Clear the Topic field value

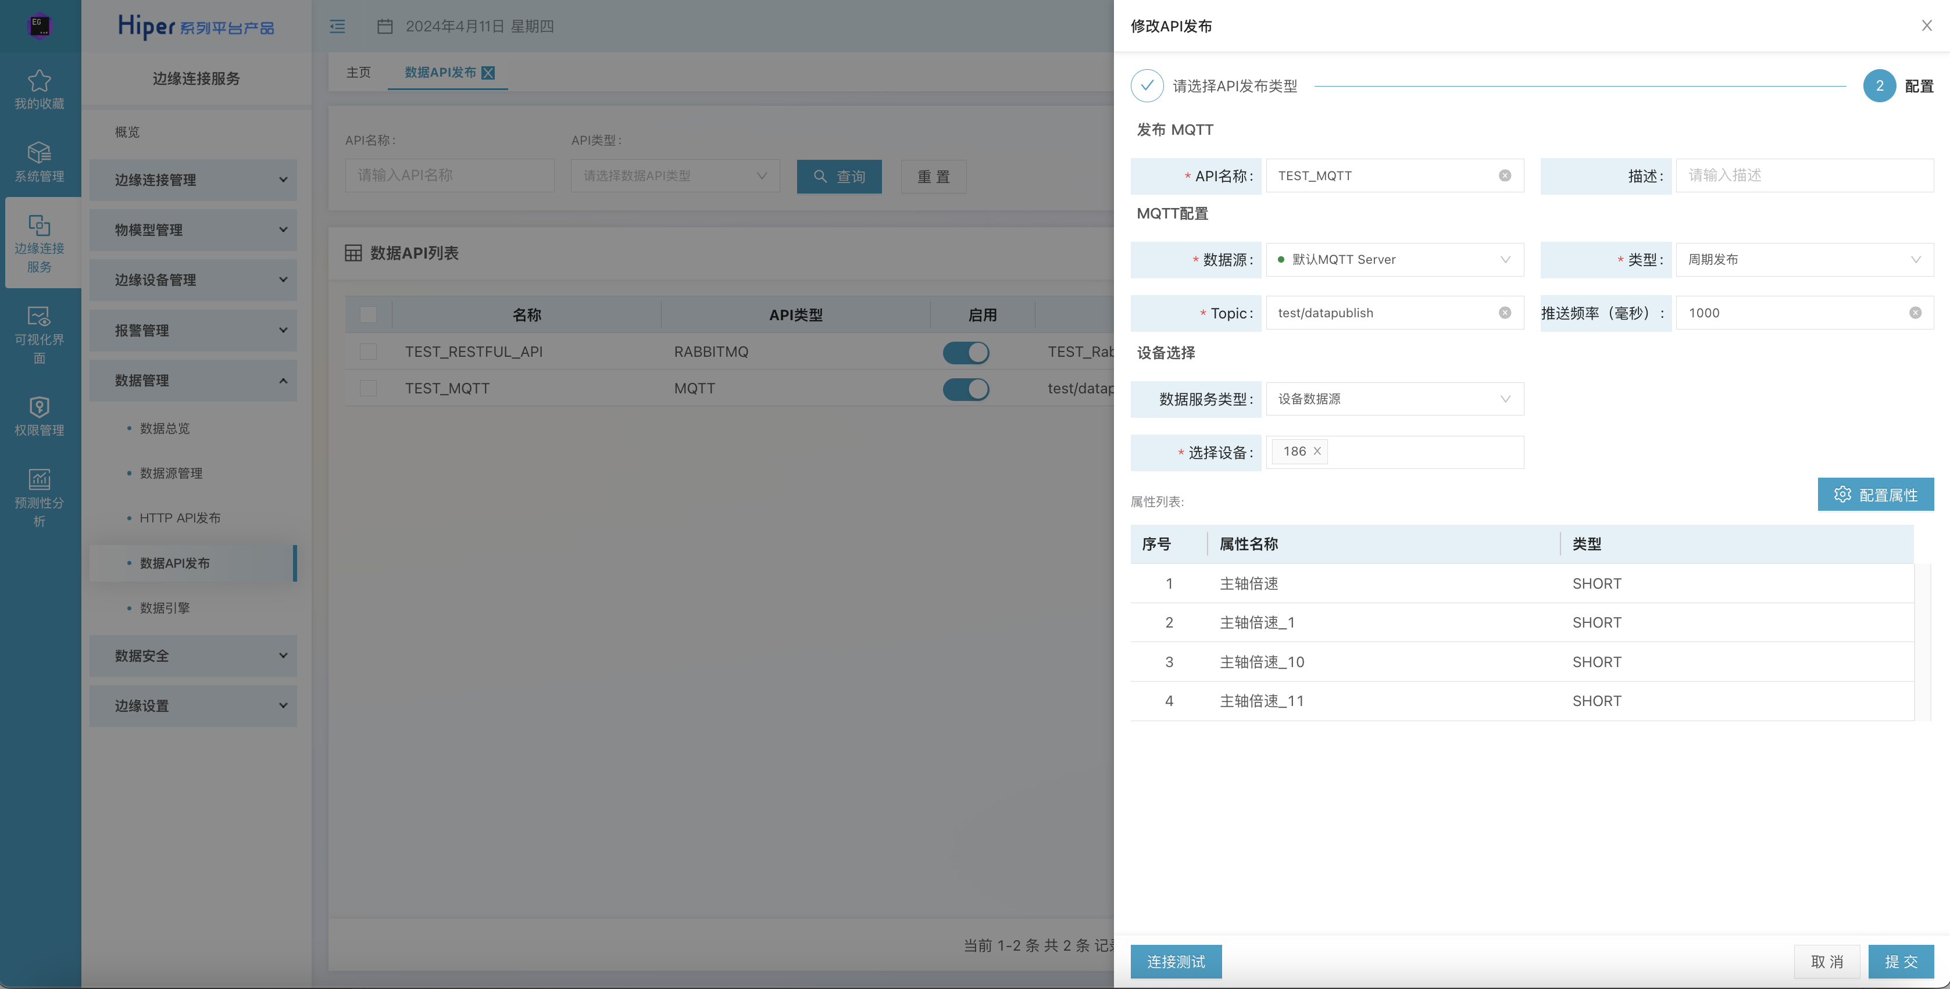pos(1505,313)
